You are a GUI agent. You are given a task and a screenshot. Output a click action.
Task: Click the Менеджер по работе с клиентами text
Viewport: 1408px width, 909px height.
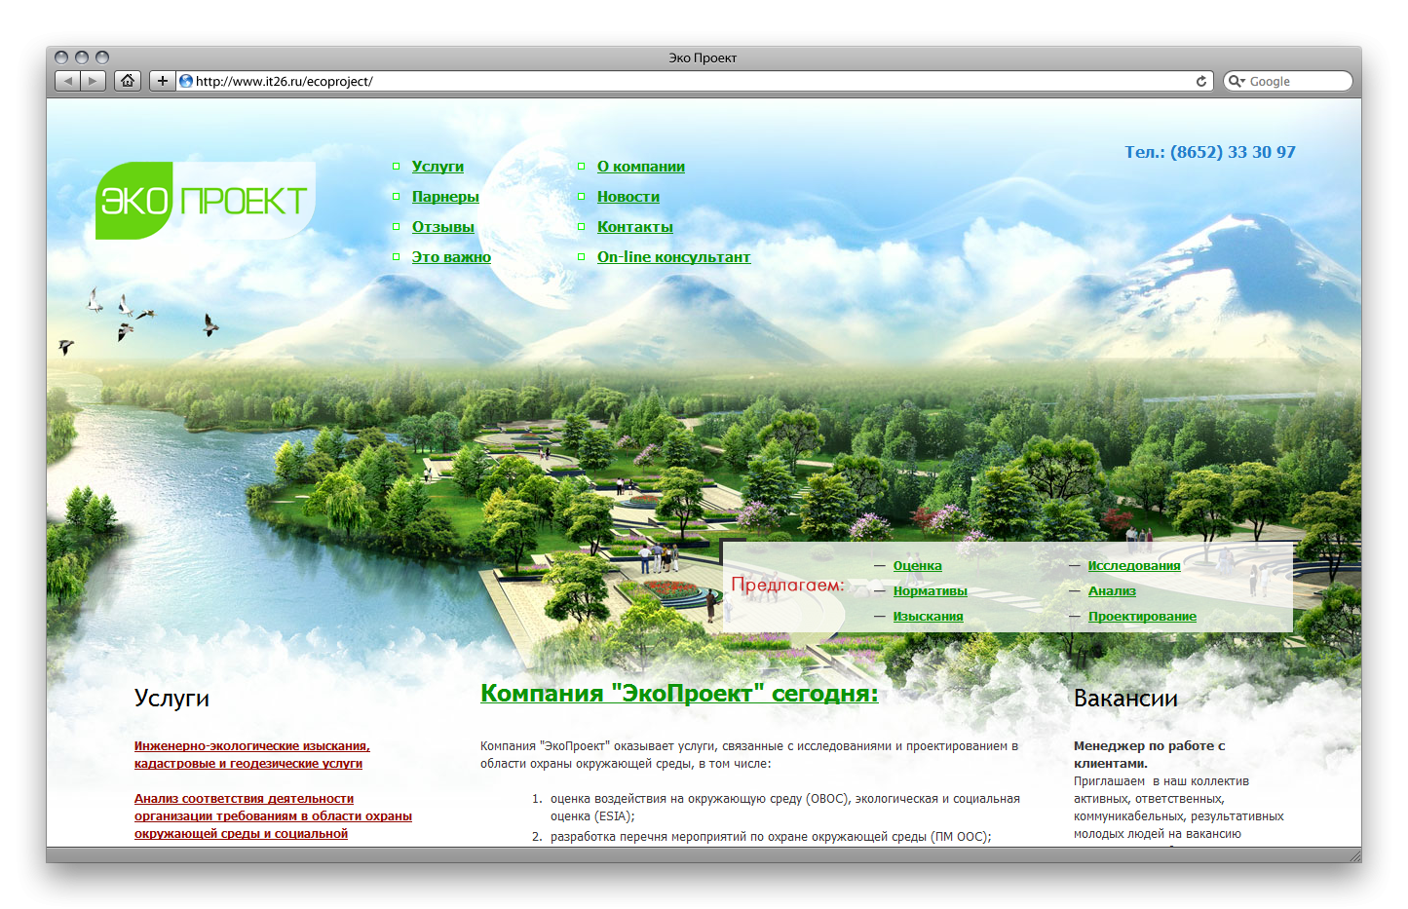(1150, 755)
